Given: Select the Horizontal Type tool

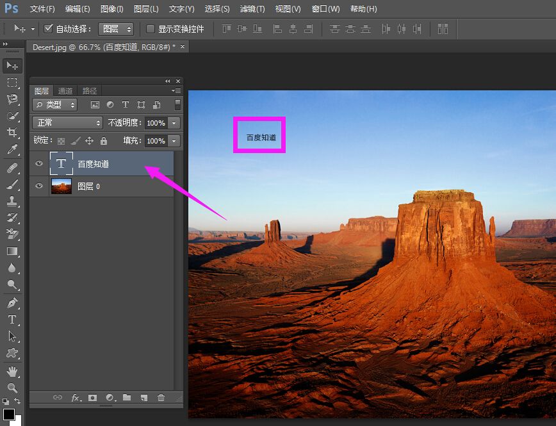Looking at the screenshot, I should 12,319.
